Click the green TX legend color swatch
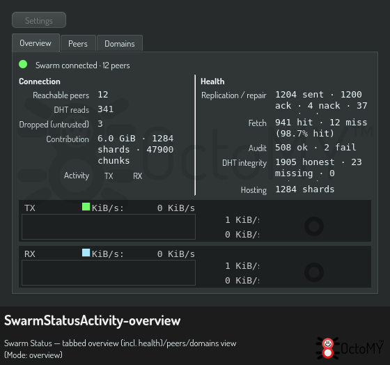This screenshot has width=390, height=365. click(86, 206)
